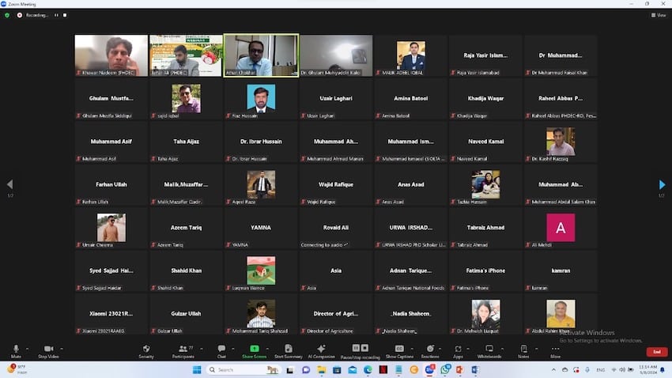Open the Notes toolbar item
Image resolution: width=672 pixels, height=378 pixels.
[x=523, y=350]
